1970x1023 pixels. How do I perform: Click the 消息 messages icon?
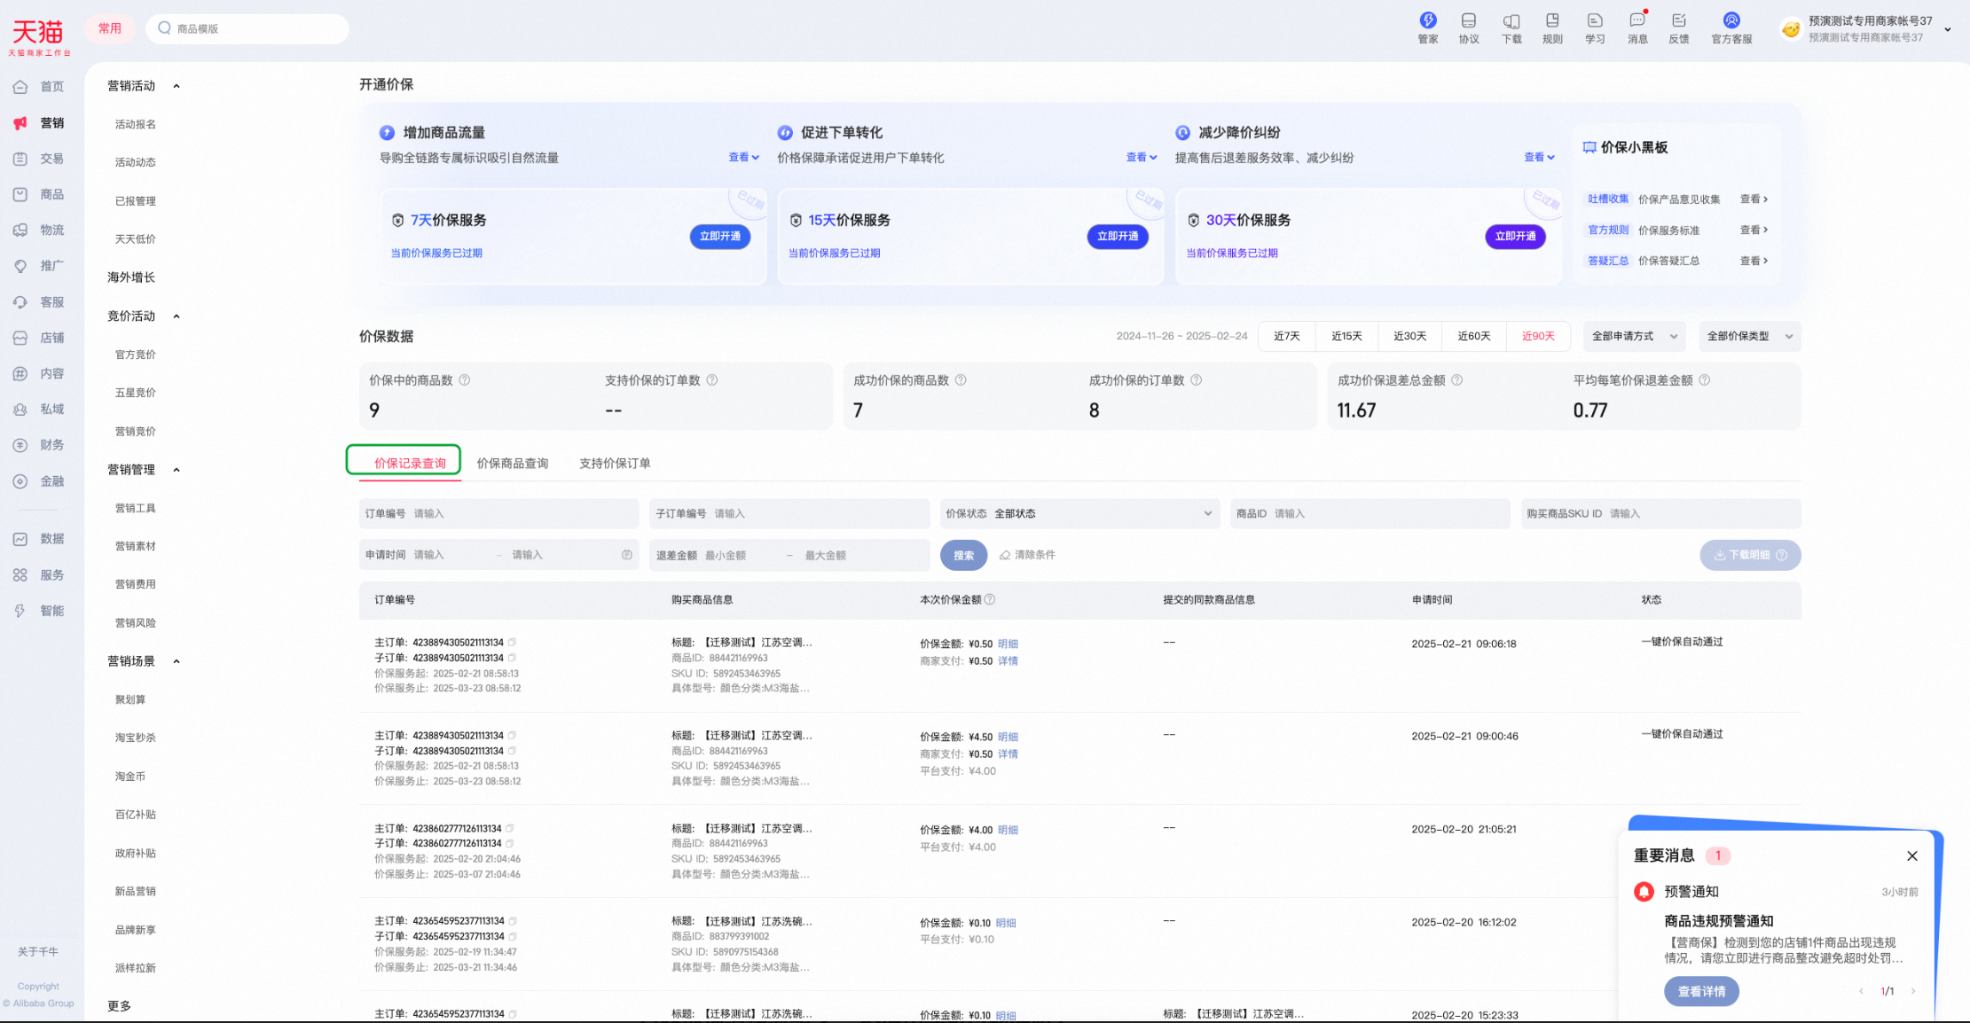coord(1636,21)
